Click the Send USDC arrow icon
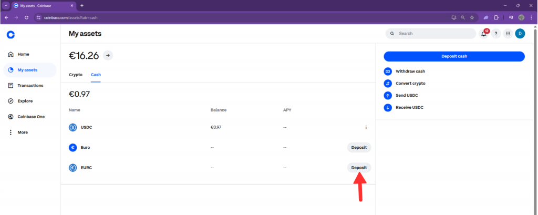Image resolution: width=538 pixels, height=215 pixels. (x=388, y=96)
